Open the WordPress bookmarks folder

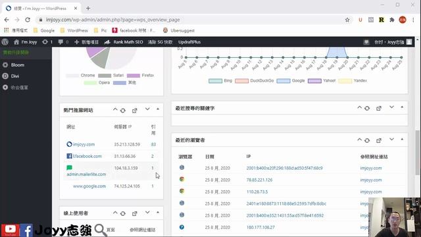point(74,31)
